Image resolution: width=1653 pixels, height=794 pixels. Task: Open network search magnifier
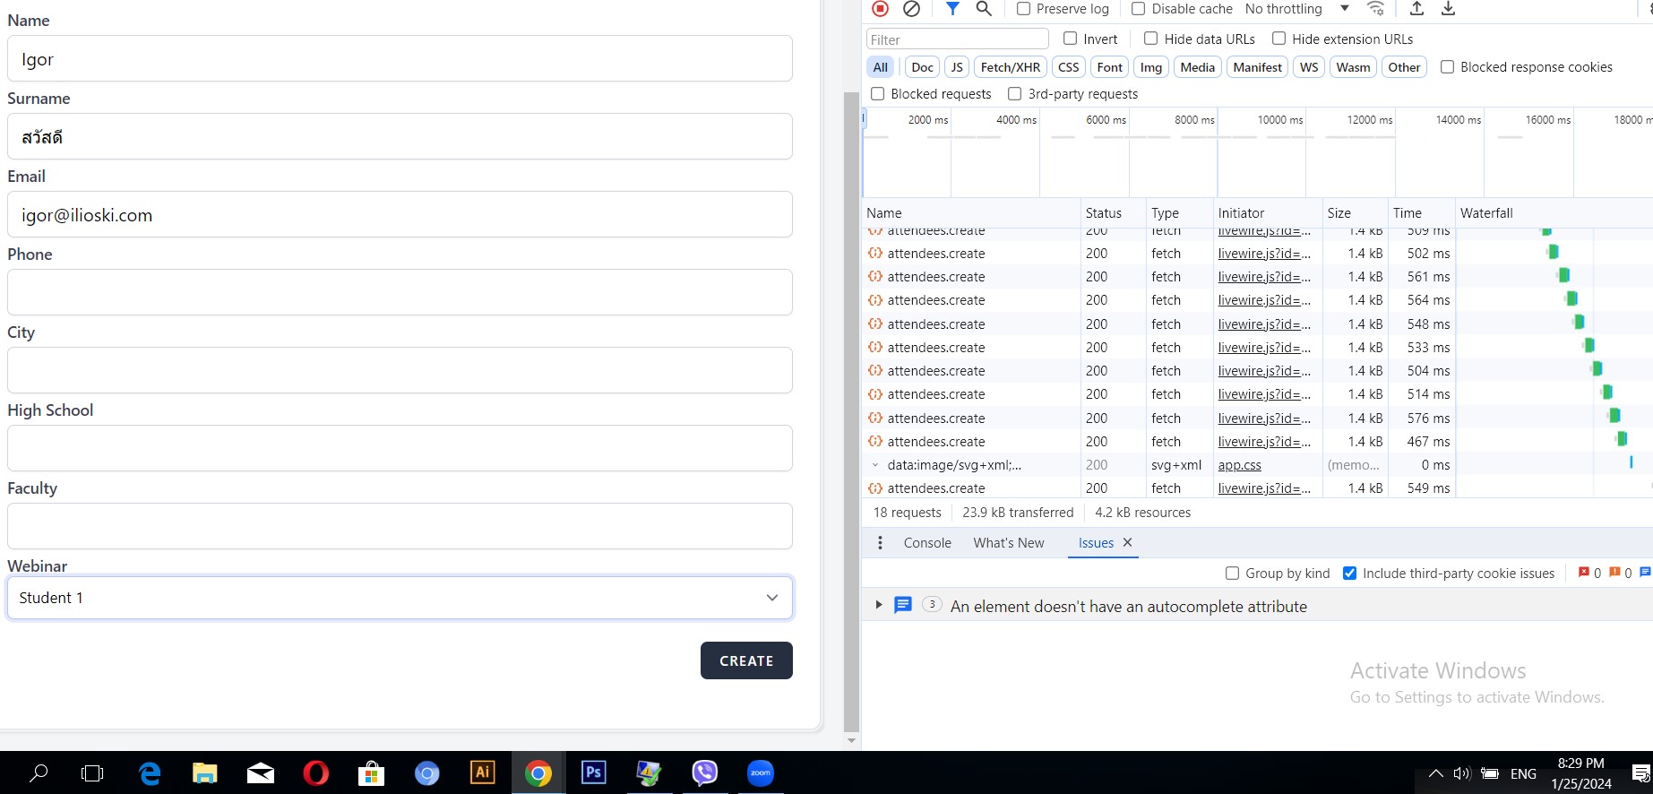(984, 9)
